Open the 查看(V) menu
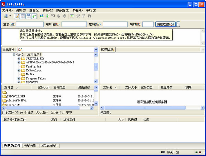This screenshot has height=156, width=206. 34,10
